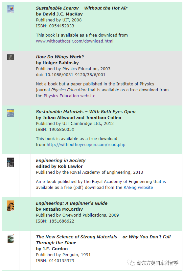Screen dimensions: 184x271
Task: Open the withbotheyesopen.com/read.php link
Action: click(86, 145)
